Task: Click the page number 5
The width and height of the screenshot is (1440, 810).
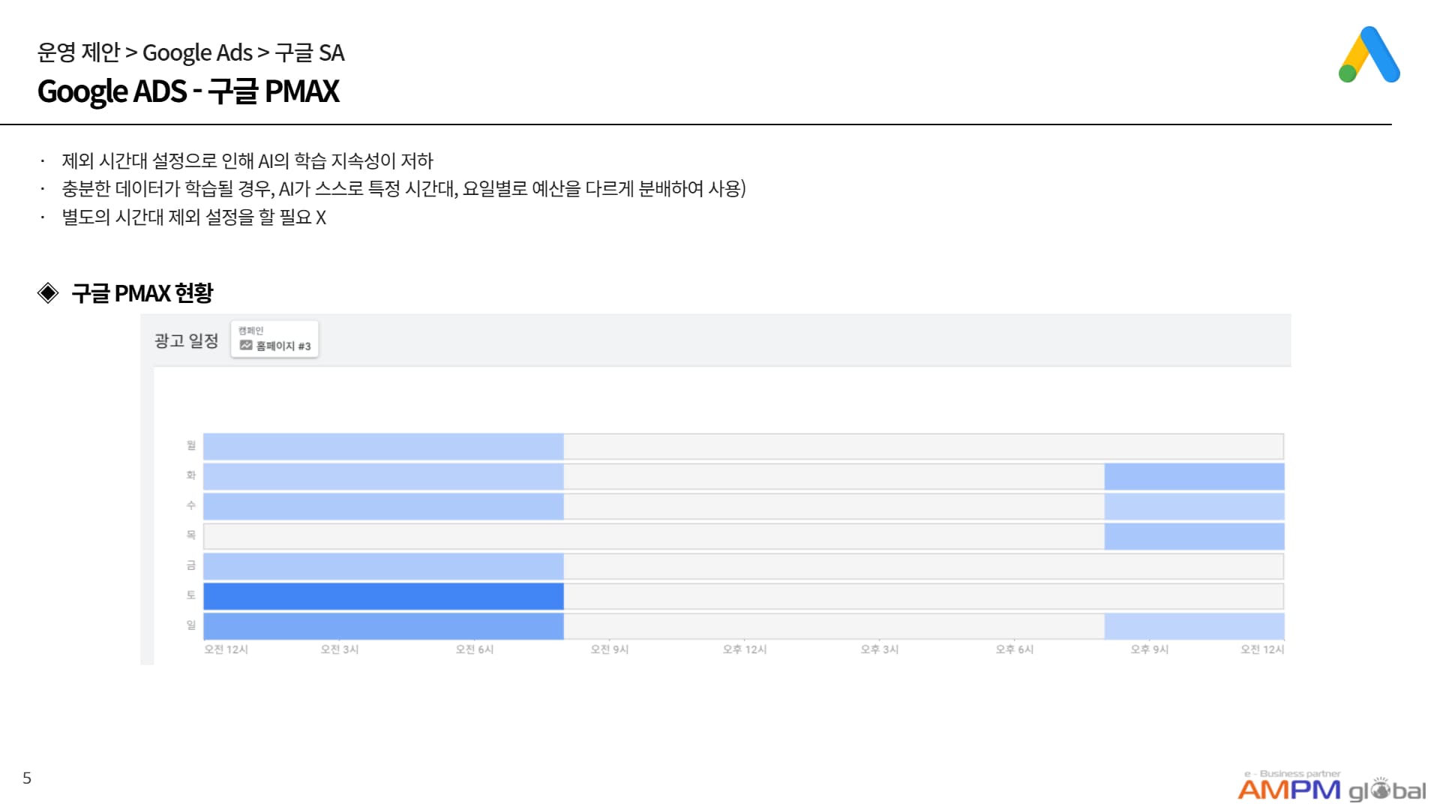Action: tap(27, 778)
